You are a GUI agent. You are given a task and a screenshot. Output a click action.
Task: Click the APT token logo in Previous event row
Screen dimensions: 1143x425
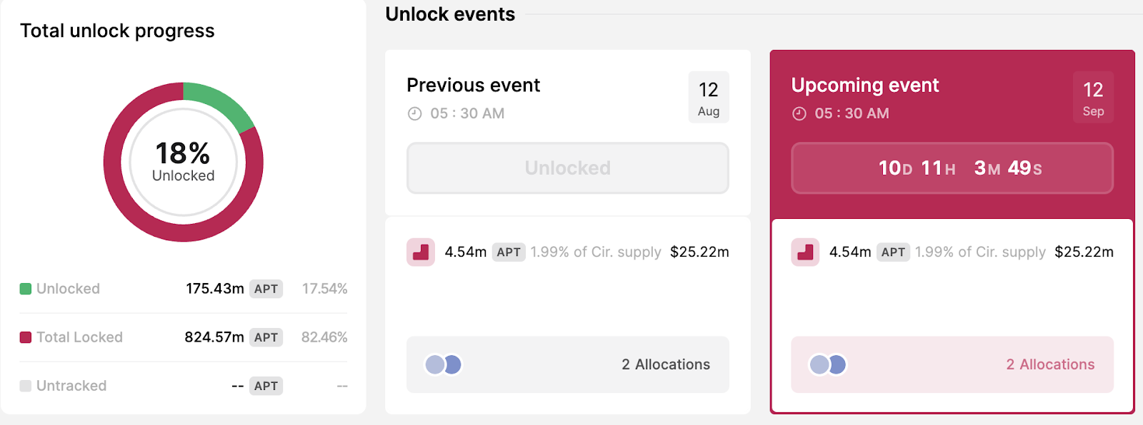421,252
